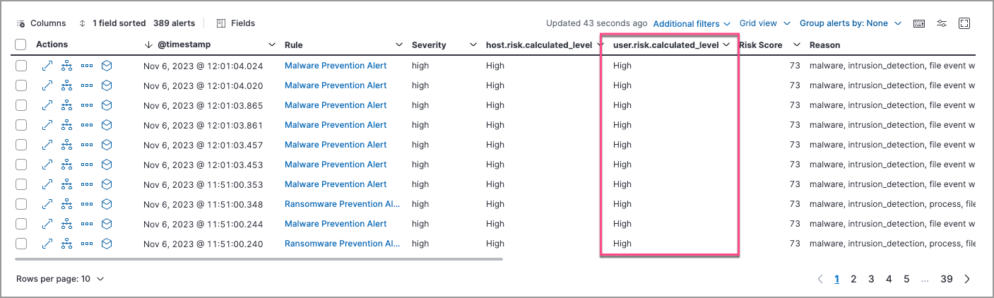Check the box for the 11:51:00.240 alert
The height and width of the screenshot is (298, 994).
(21, 244)
